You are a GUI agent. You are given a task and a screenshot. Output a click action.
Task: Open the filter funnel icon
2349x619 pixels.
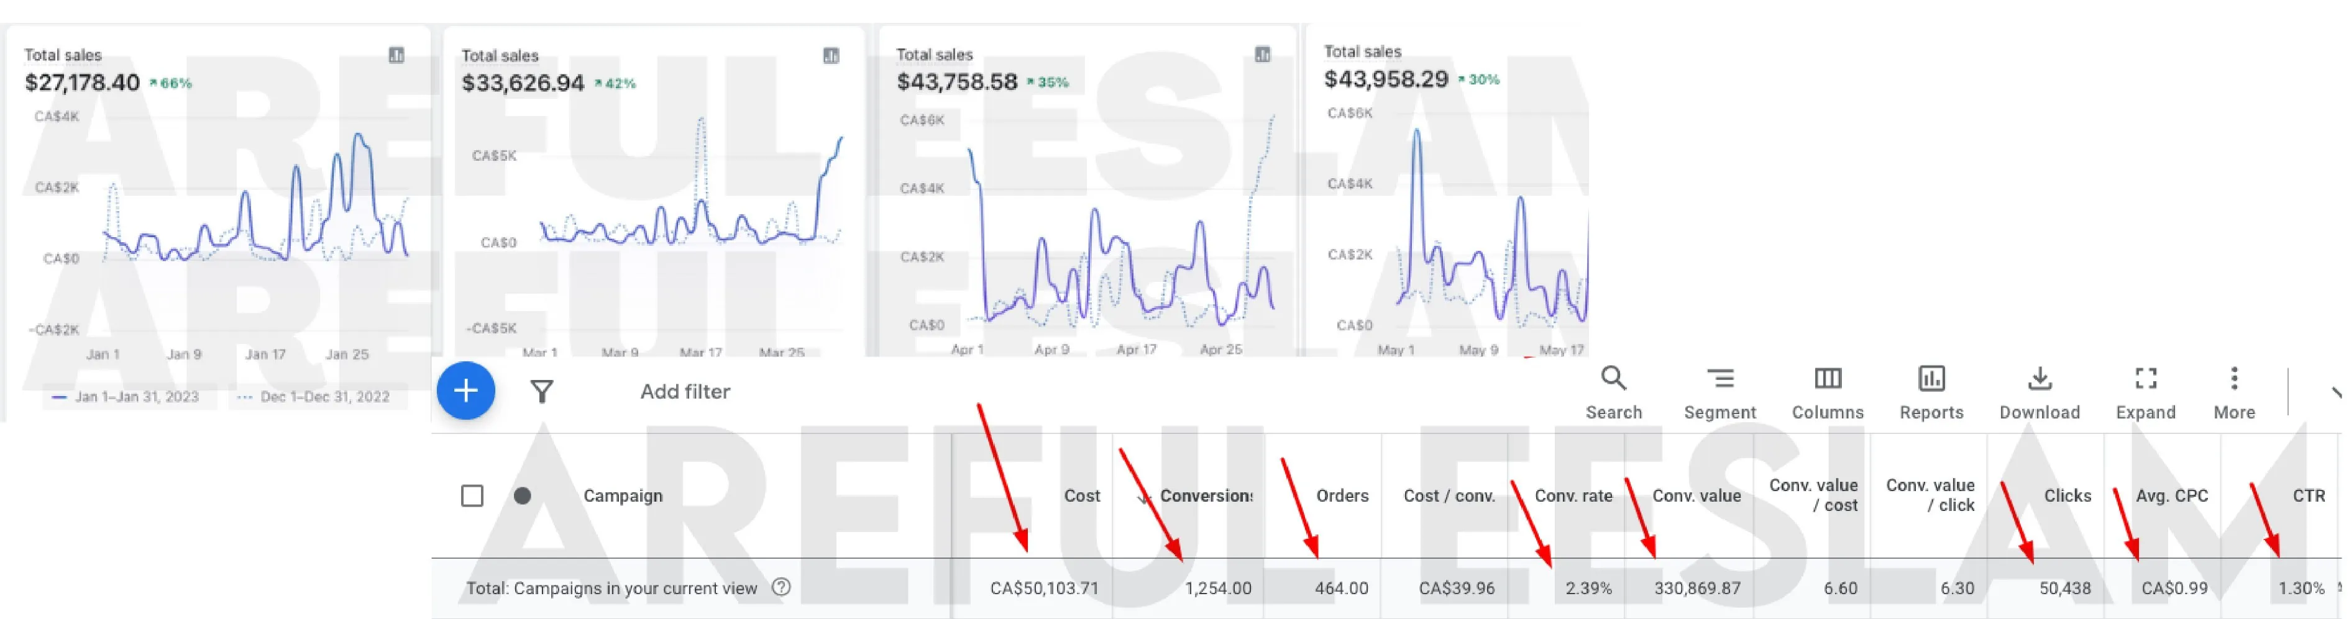[x=542, y=392]
